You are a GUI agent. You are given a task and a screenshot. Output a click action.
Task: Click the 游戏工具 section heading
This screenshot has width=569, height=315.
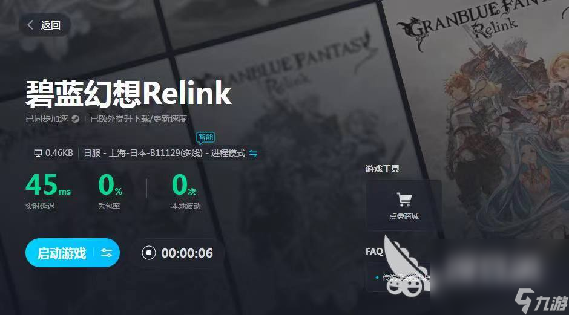(383, 169)
